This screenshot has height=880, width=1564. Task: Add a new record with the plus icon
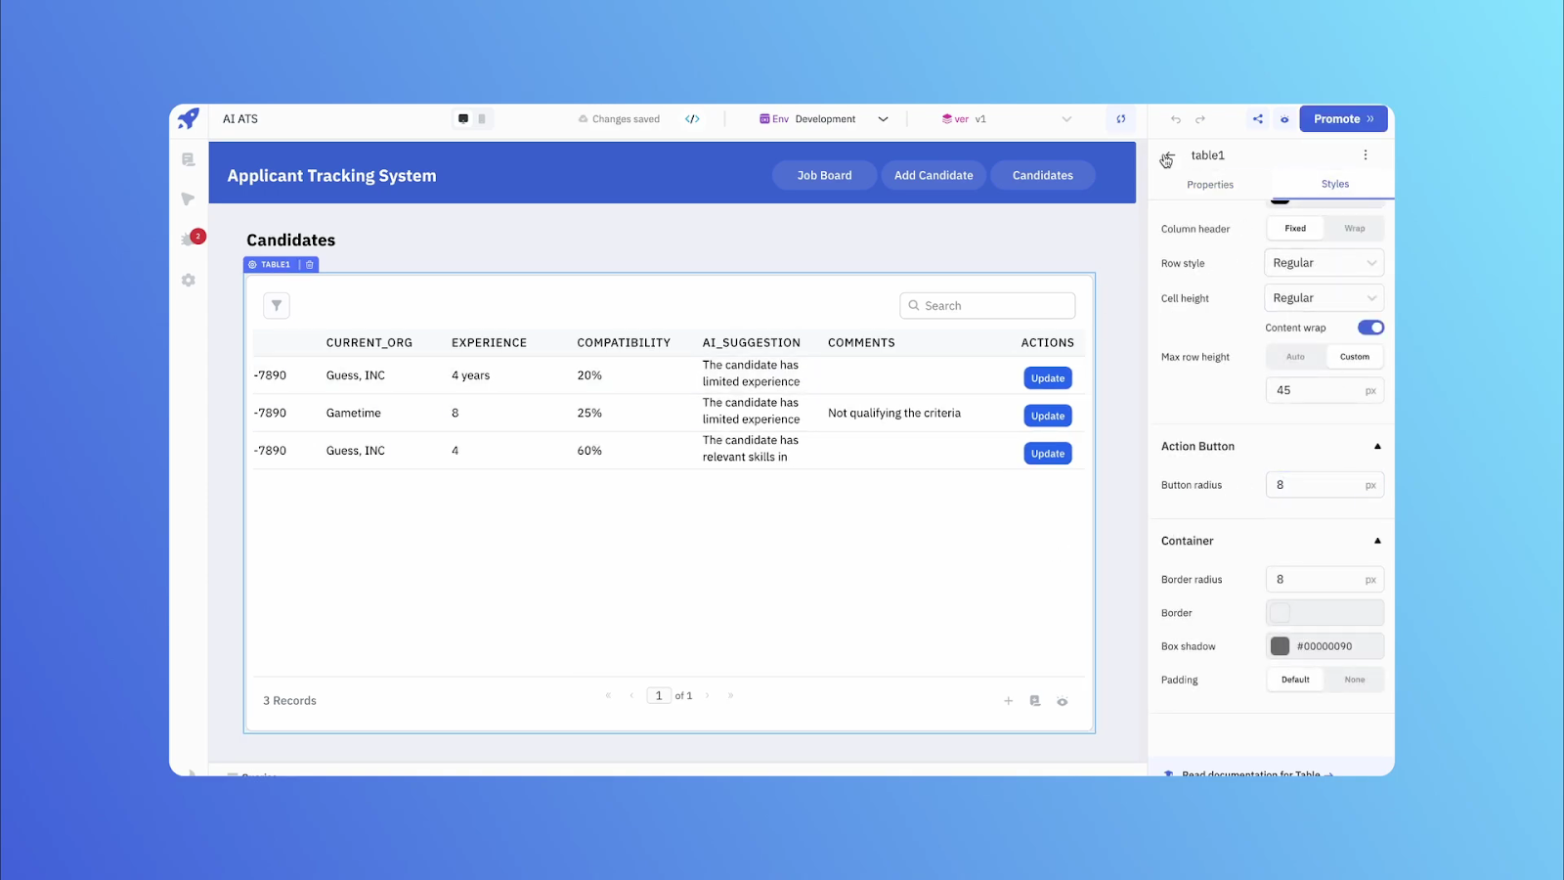pos(1008,700)
